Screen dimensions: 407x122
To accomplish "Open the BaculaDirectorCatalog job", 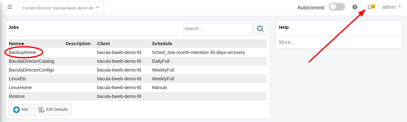I will pos(32,61).
